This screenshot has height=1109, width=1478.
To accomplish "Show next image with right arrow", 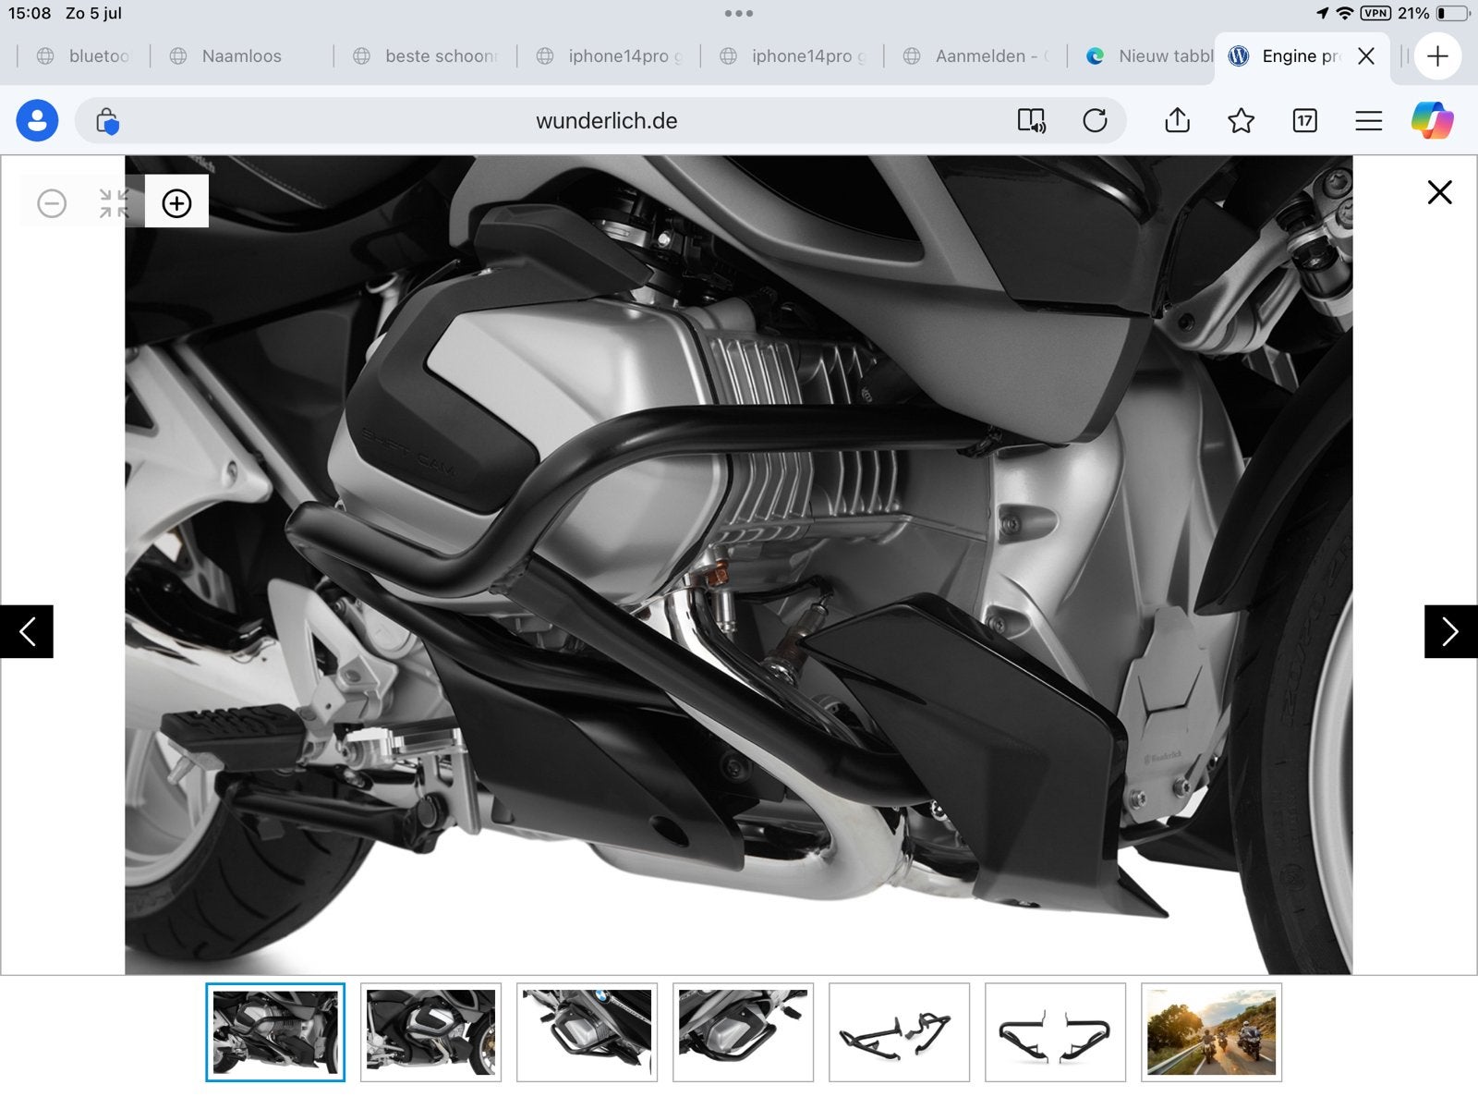I will [1450, 632].
